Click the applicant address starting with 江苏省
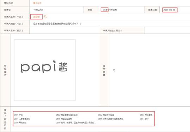This screenshot has width=190, height=132. tap(57, 24)
